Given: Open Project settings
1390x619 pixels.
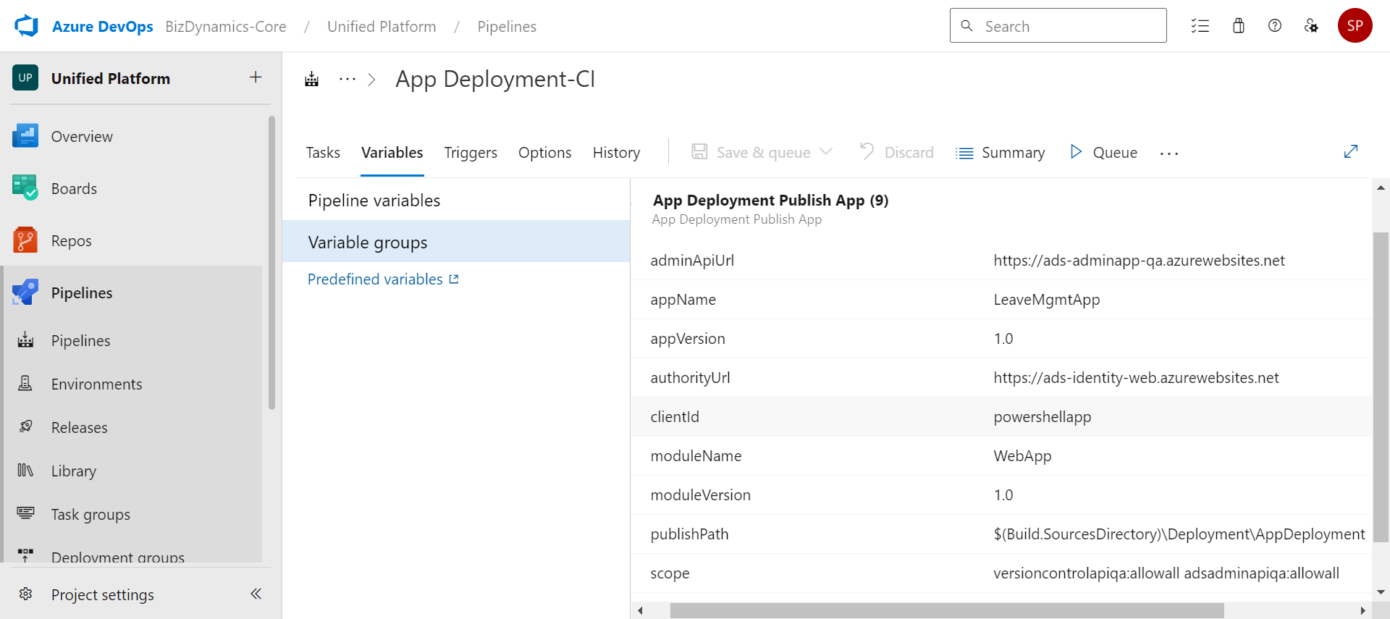Looking at the screenshot, I should tap(103, 594).
